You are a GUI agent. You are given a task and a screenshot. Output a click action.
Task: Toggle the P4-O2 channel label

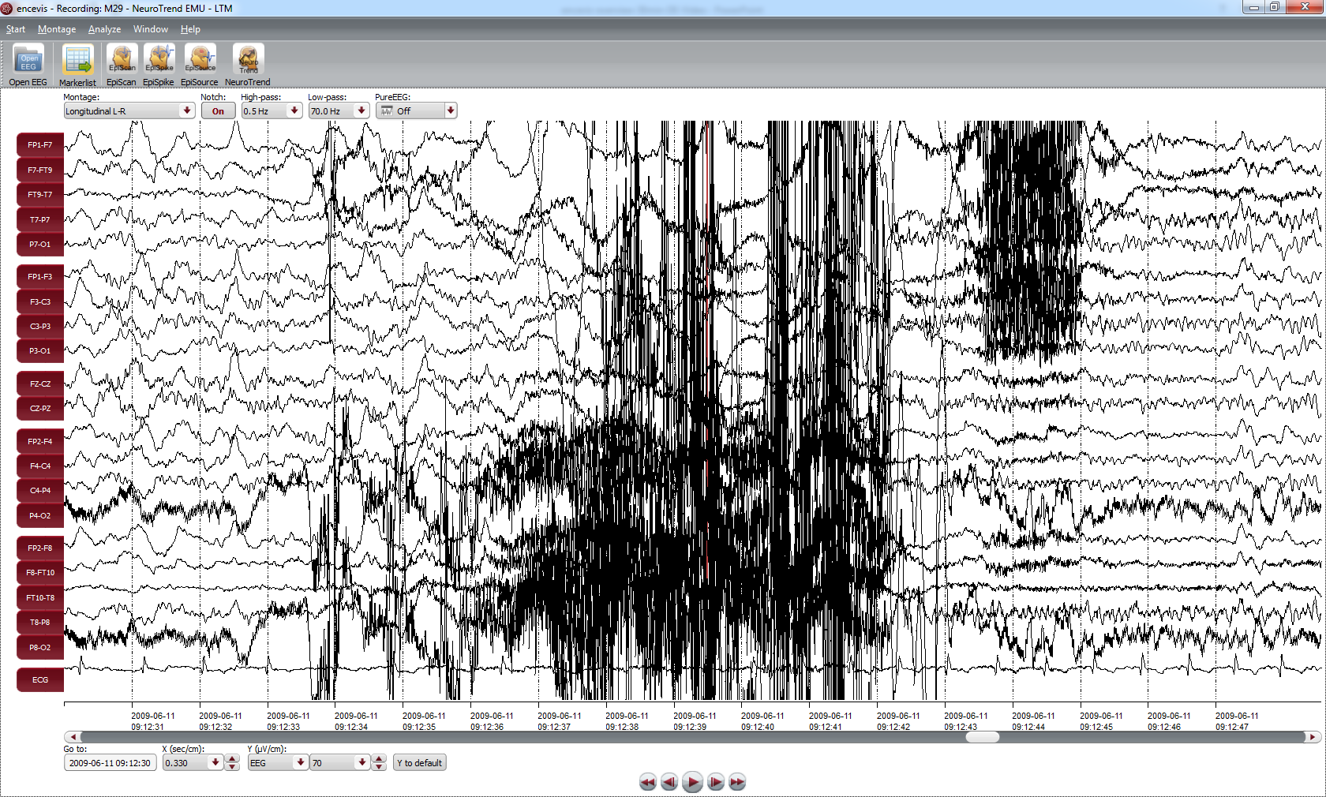[39, 516]
